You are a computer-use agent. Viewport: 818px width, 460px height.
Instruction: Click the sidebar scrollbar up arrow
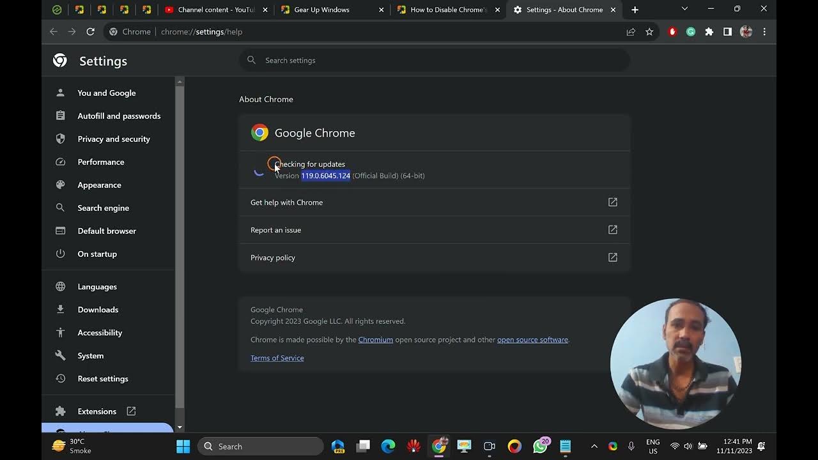click(x=180, y=81)
